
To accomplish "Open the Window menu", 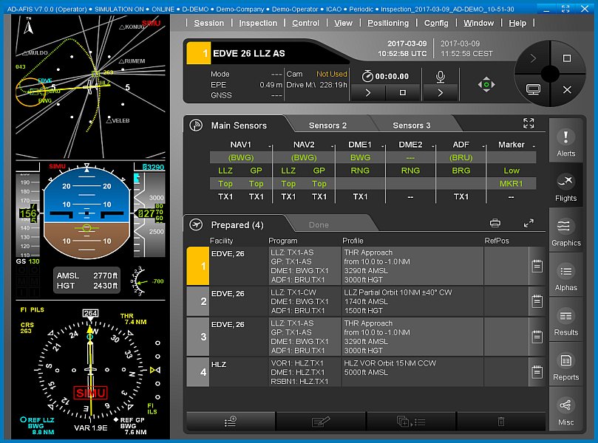I will 479,23.
